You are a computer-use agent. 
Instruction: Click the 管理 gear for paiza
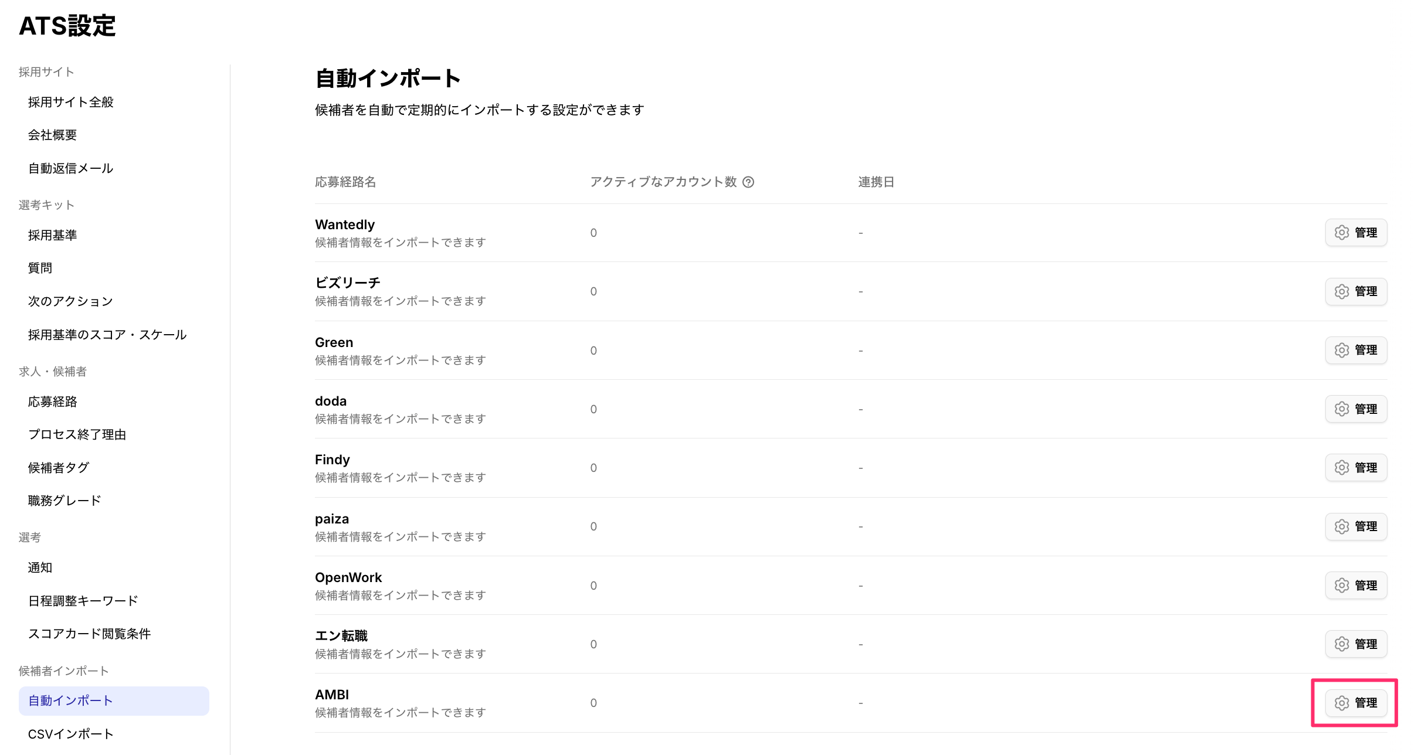coord(1356,526)
